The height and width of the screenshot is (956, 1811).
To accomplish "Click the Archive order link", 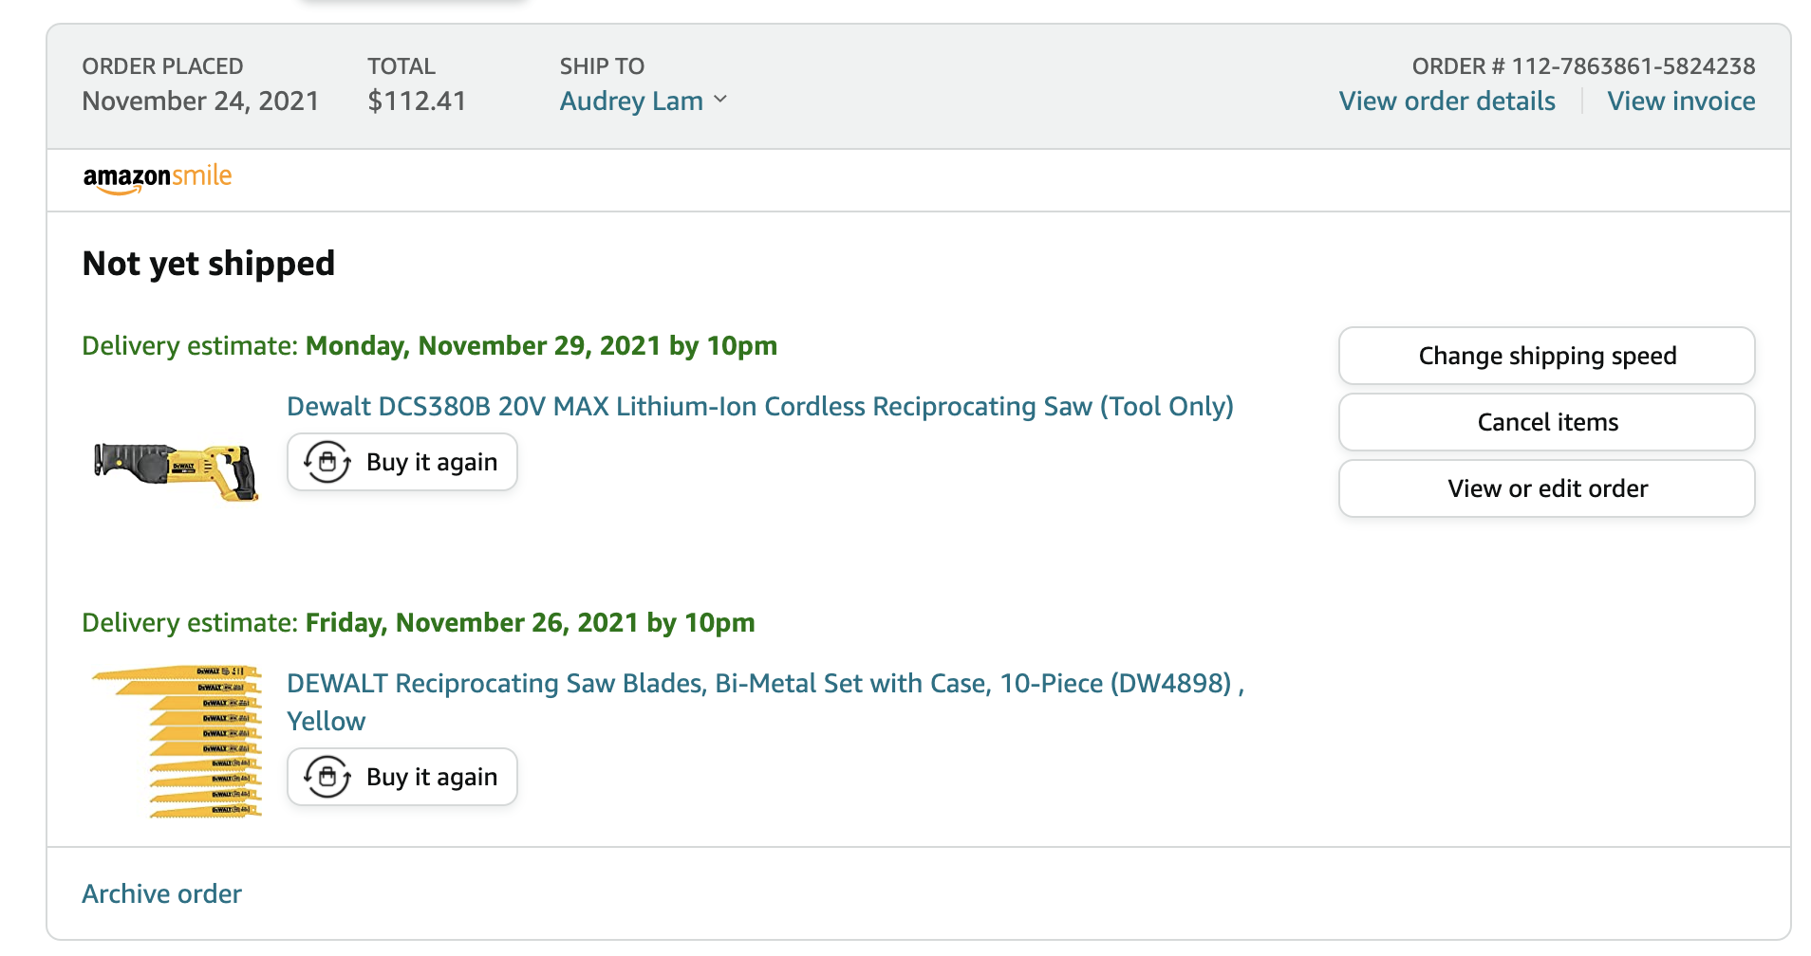I will coord(161,893).
